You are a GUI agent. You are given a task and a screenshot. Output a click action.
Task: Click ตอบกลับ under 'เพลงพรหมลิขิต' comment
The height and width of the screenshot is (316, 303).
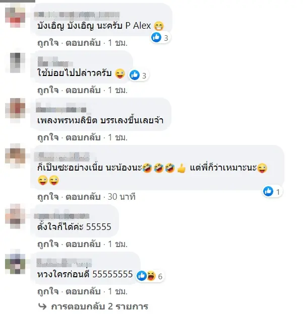pos(83,137)
